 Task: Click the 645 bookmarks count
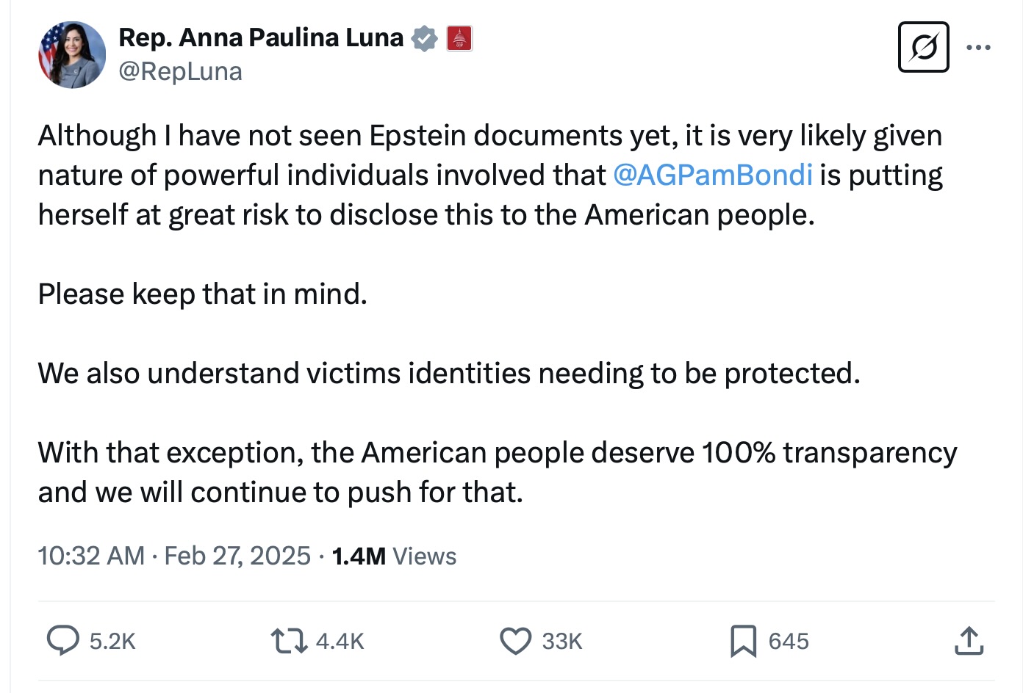pos(789,641)
